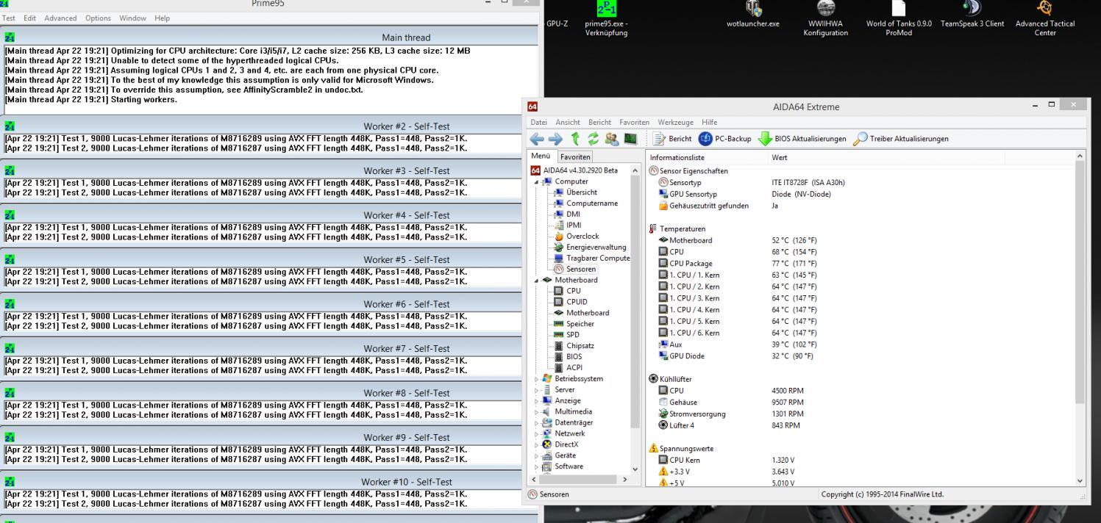The width and height of the screenshot is (1101, 523).
Task: Collapse the Motherboard tree node in AIDA64
Action: [x=536, y=280]
